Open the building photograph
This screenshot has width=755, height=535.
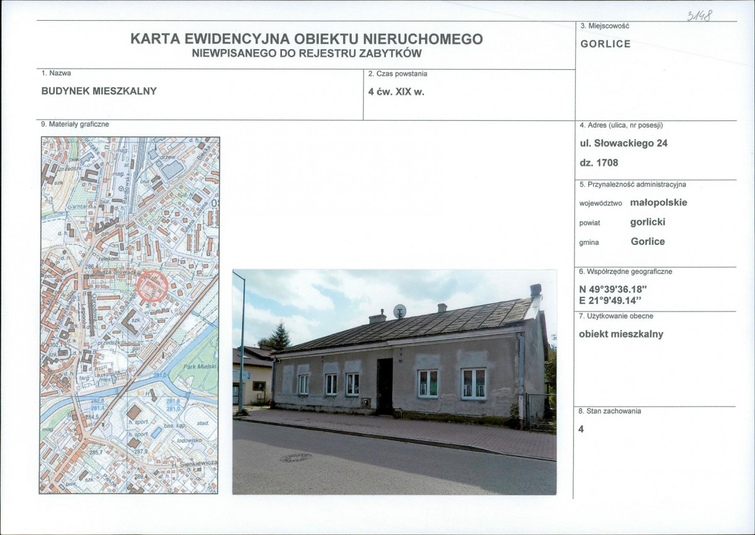pos(394,382)
